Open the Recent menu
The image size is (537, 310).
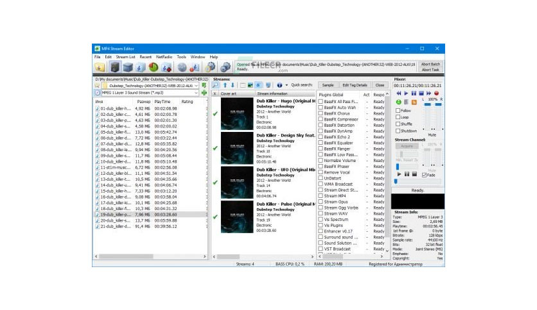pos(146,56)
